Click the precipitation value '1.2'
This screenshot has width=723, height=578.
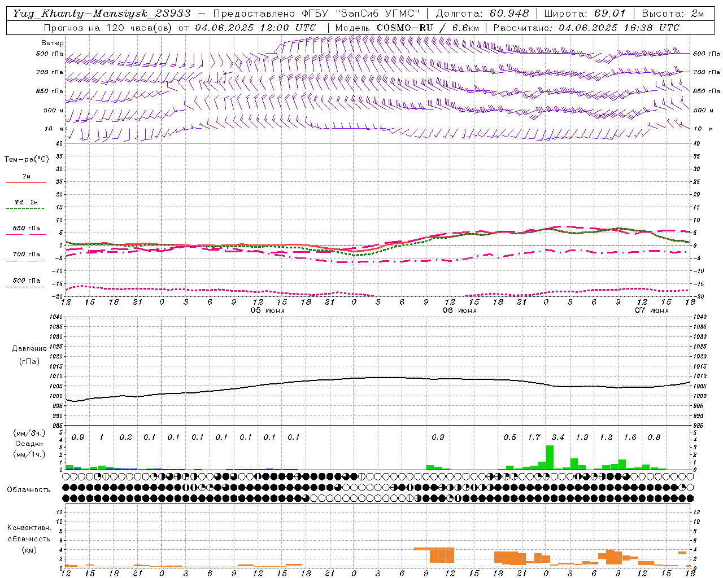(x=606, y=437)
